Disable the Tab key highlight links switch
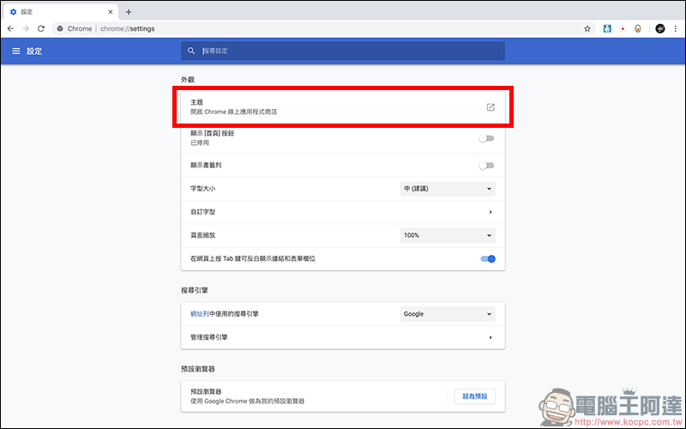The image size is (686, 429). [488, 259]
